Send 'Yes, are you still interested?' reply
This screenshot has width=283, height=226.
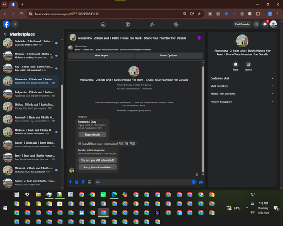pyautogui.click(x=97, y=160)
